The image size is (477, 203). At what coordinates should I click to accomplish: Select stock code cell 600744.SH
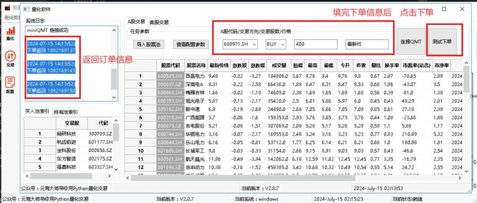point(170,134)
